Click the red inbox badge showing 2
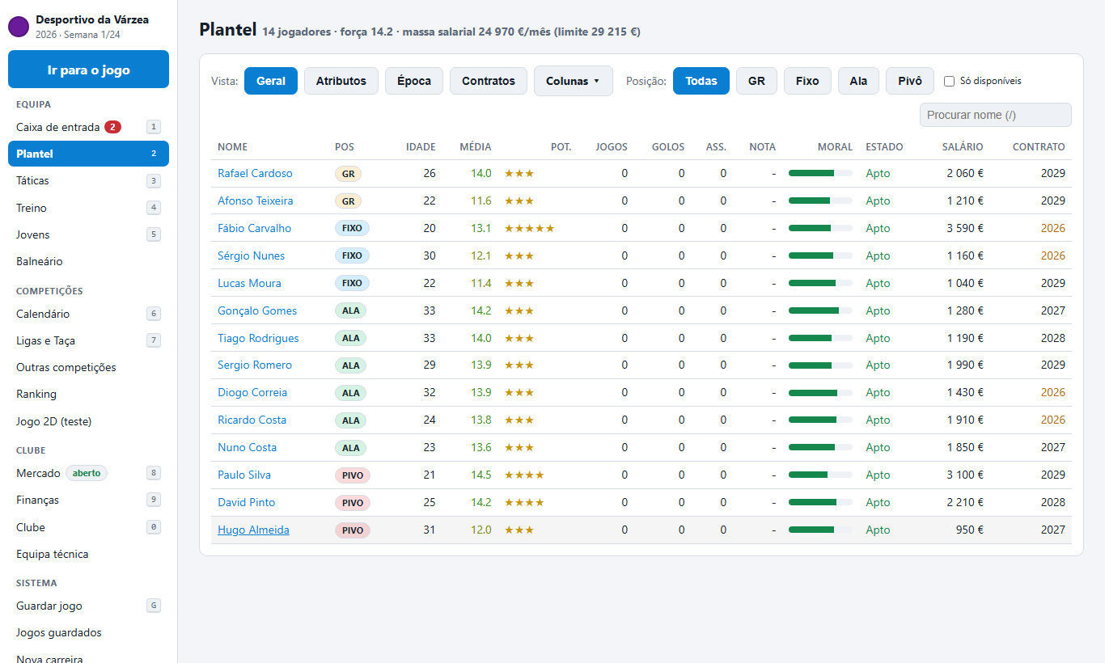 (112, 127)
